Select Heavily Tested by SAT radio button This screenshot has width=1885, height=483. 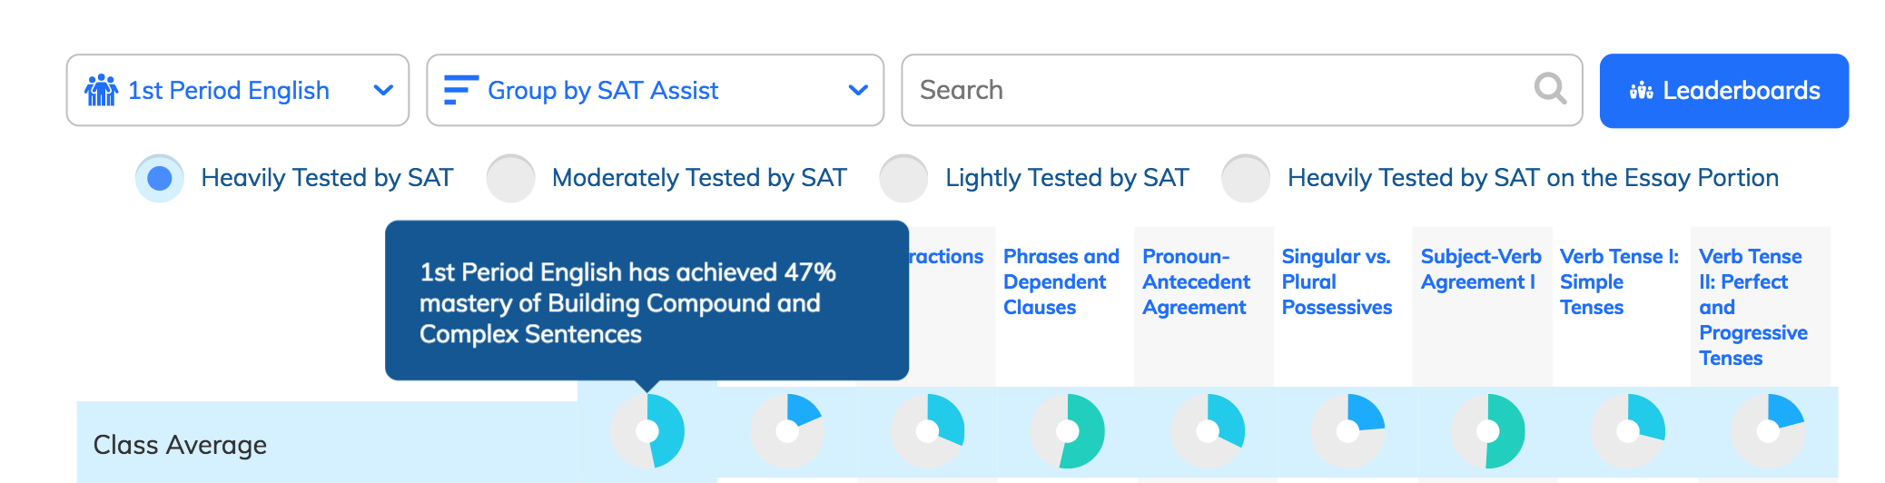[160, 178]
